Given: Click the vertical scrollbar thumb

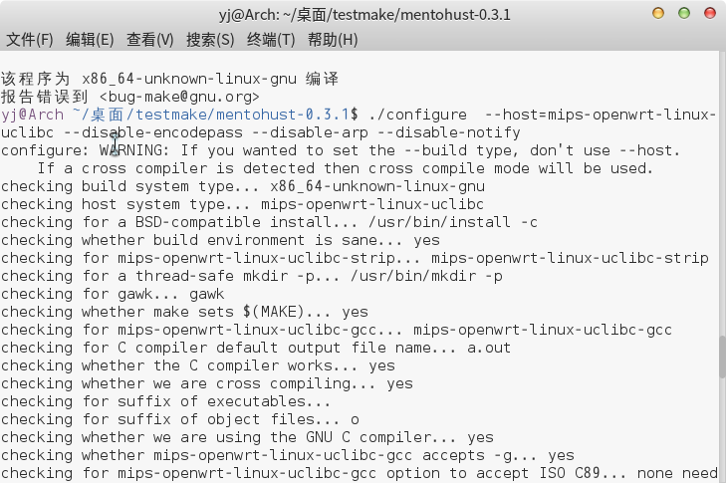Looking at the screenshot, I should 722,357.
